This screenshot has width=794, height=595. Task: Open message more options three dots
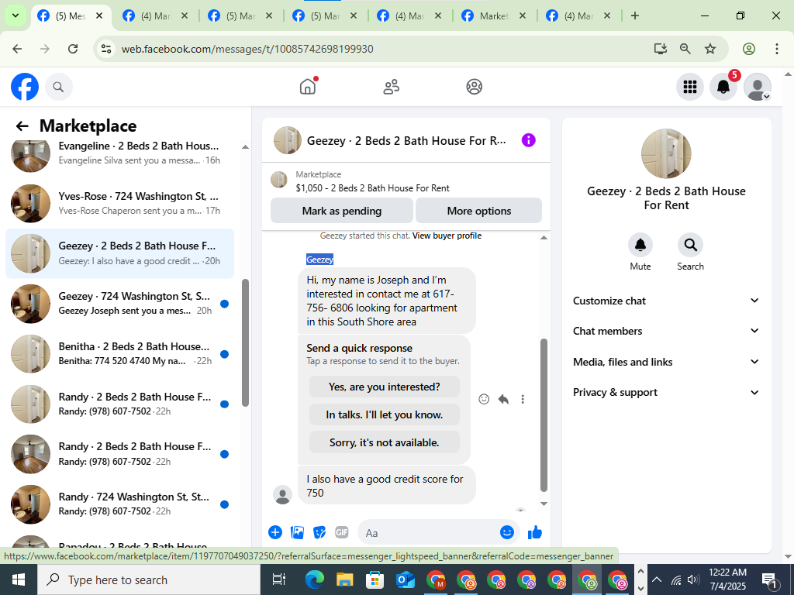click(x=523, y=399)
